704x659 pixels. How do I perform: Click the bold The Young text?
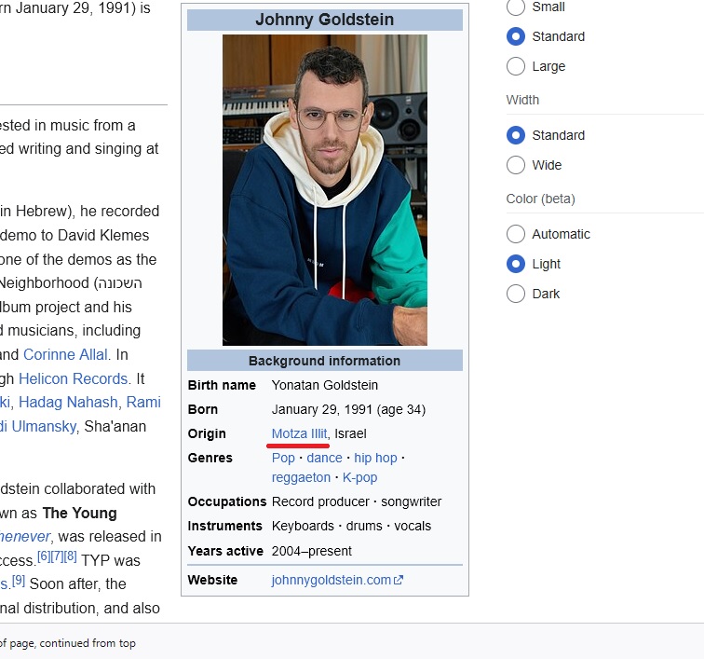79,514
